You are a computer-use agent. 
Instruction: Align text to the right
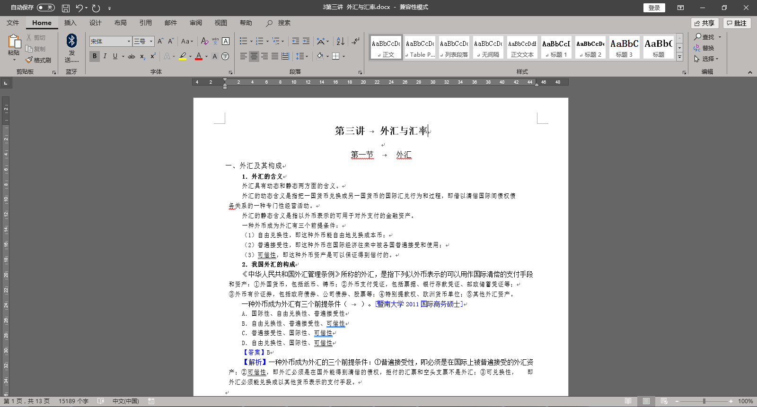point(264,56)
